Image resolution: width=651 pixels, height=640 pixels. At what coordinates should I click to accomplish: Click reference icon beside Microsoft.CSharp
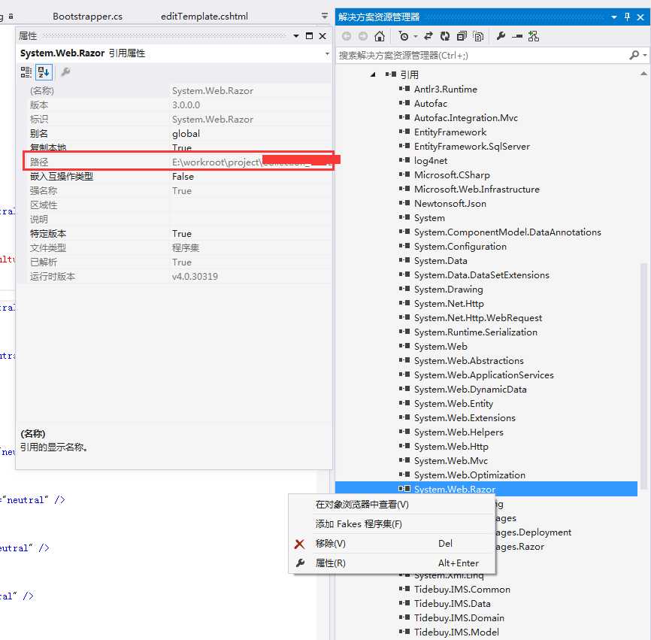pos(404,174)
